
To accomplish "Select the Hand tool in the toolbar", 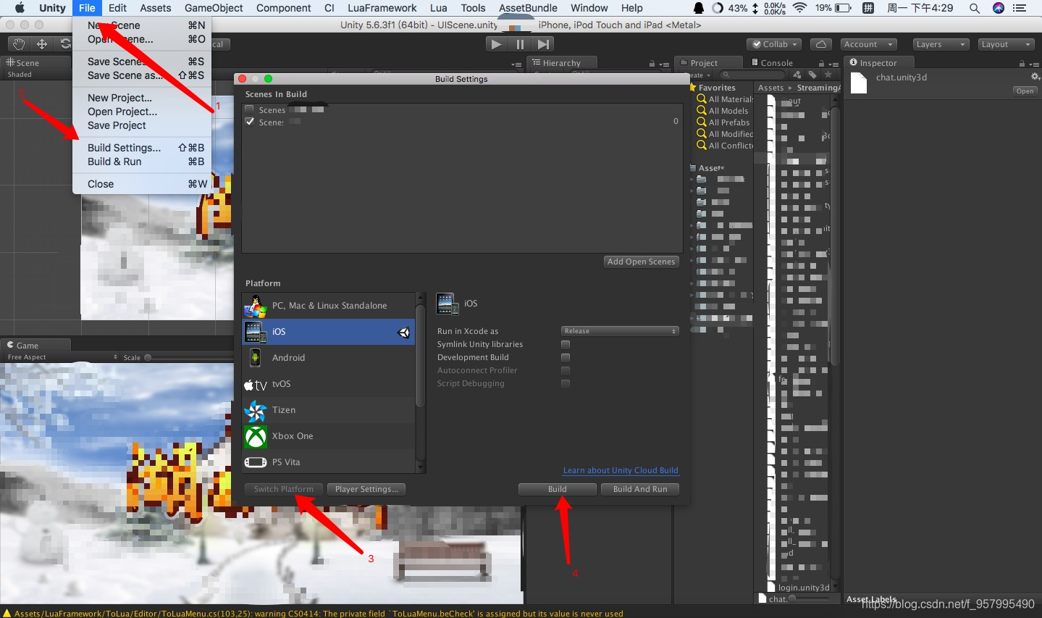I will (x=18, y=43).
